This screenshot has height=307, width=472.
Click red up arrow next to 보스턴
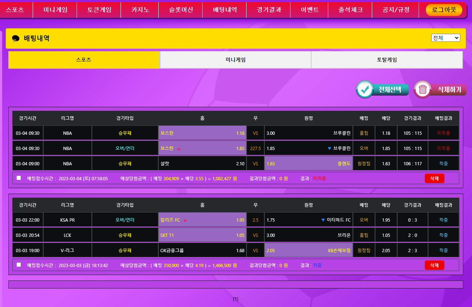point(179,149)
